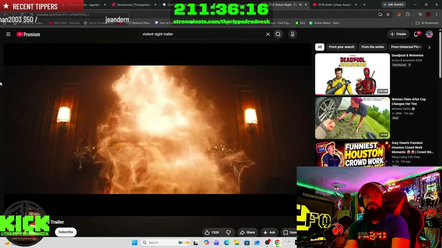Subscribe to the channel
Screen dimensions: 442x248
[66, 232]
